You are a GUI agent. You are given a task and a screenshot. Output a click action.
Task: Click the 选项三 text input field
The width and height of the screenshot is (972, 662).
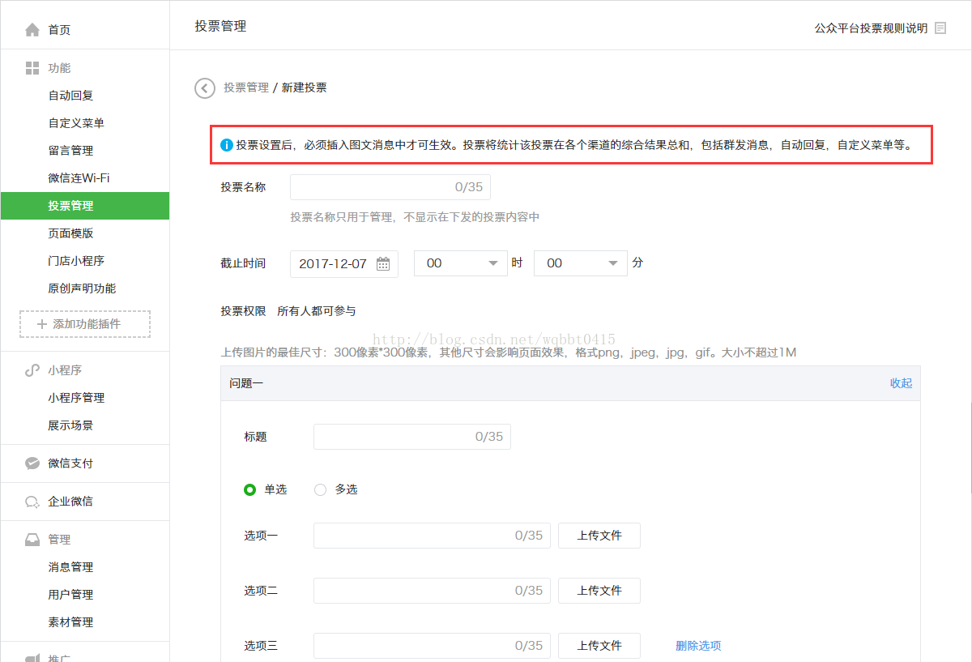tap(432, 646)
